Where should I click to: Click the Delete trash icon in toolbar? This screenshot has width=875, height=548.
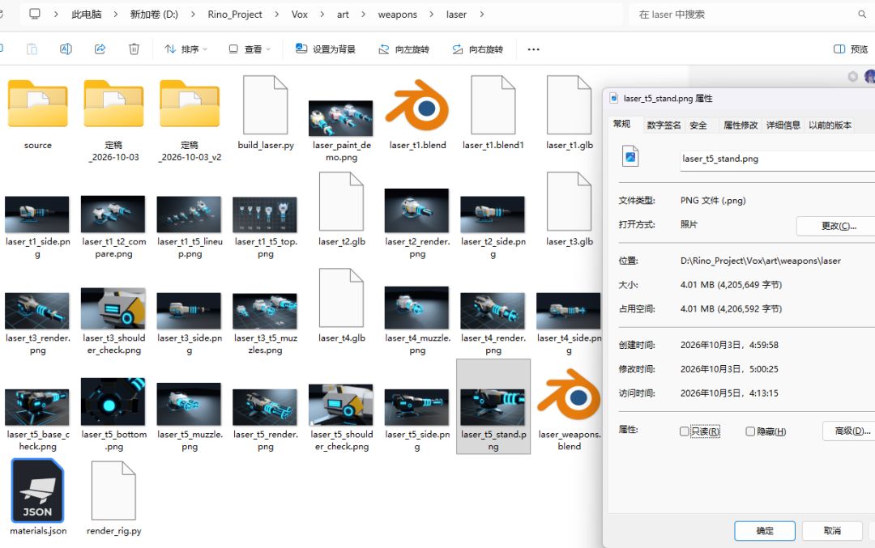pyautogui.click(x=134, y=49)
